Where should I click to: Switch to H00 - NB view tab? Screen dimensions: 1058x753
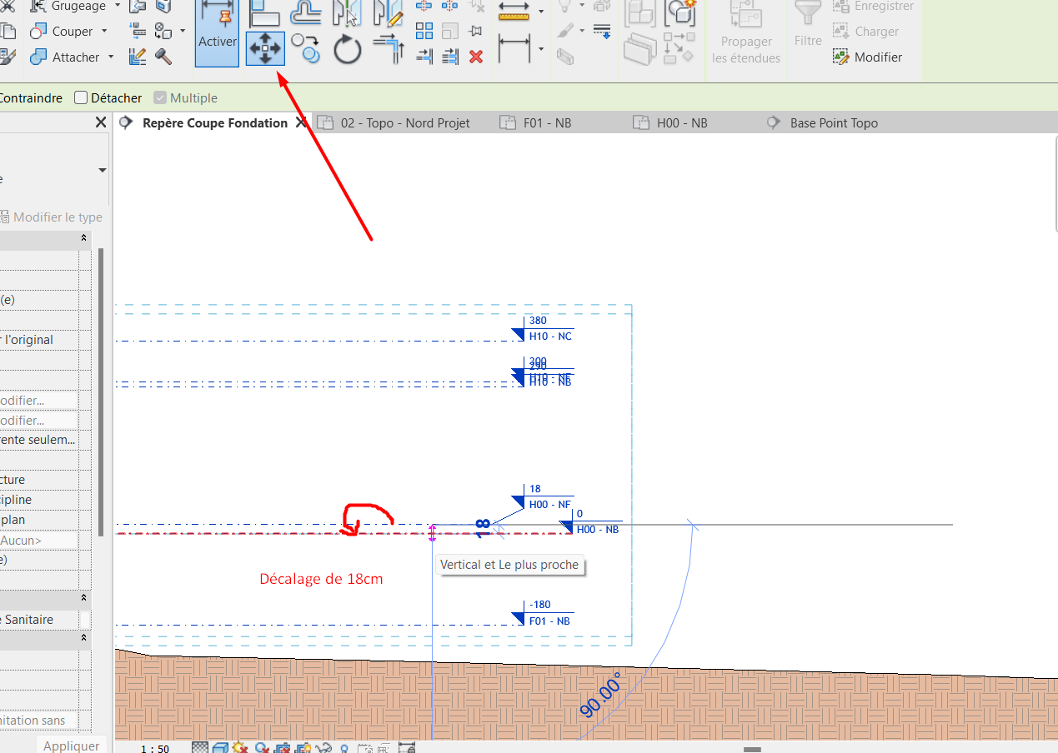pyautogui.click(x=669, y=122)
